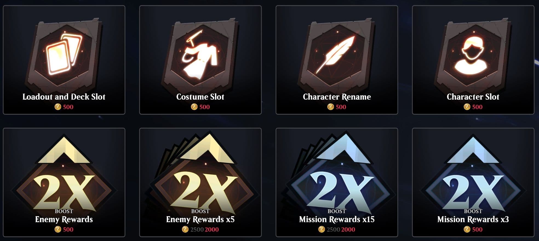Image resolution: width=539 pixels, height=241 pixels.
Task: Click the coin icon beside Costume Slot price
Action: tap(194, 107)
